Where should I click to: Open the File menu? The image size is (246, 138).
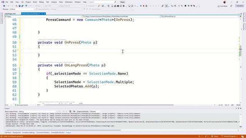coord(7,2)
